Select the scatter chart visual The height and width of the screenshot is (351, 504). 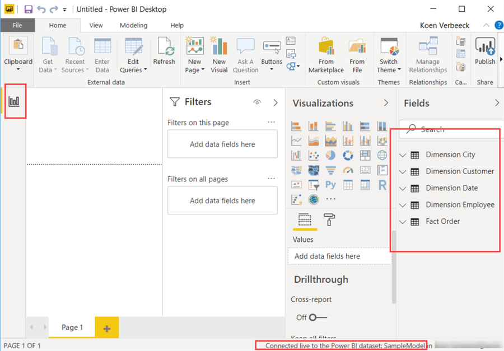(314, 155)
